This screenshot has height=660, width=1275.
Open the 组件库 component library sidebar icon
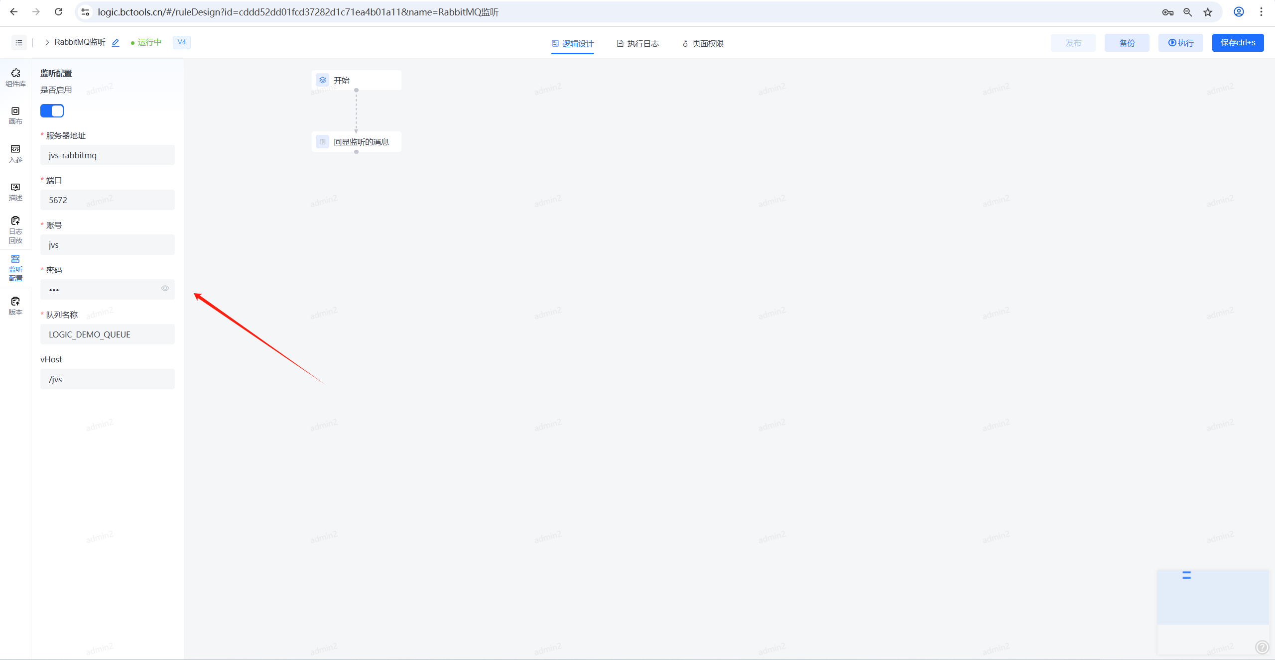point(15,77)
